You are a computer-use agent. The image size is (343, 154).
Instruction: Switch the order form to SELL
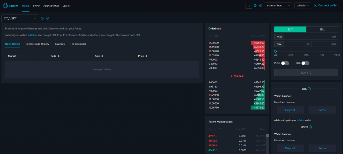coord(322,29)
